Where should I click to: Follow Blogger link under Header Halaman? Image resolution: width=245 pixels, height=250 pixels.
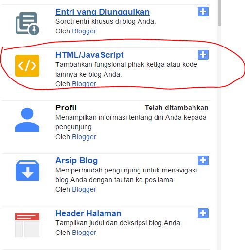[84, 233]
